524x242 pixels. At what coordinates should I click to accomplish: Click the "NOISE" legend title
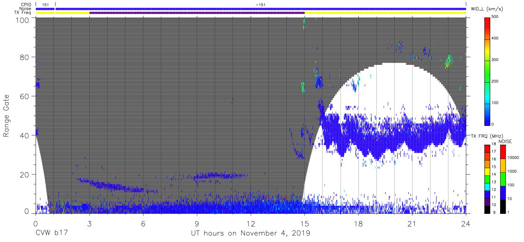click(x=505, y=141)
